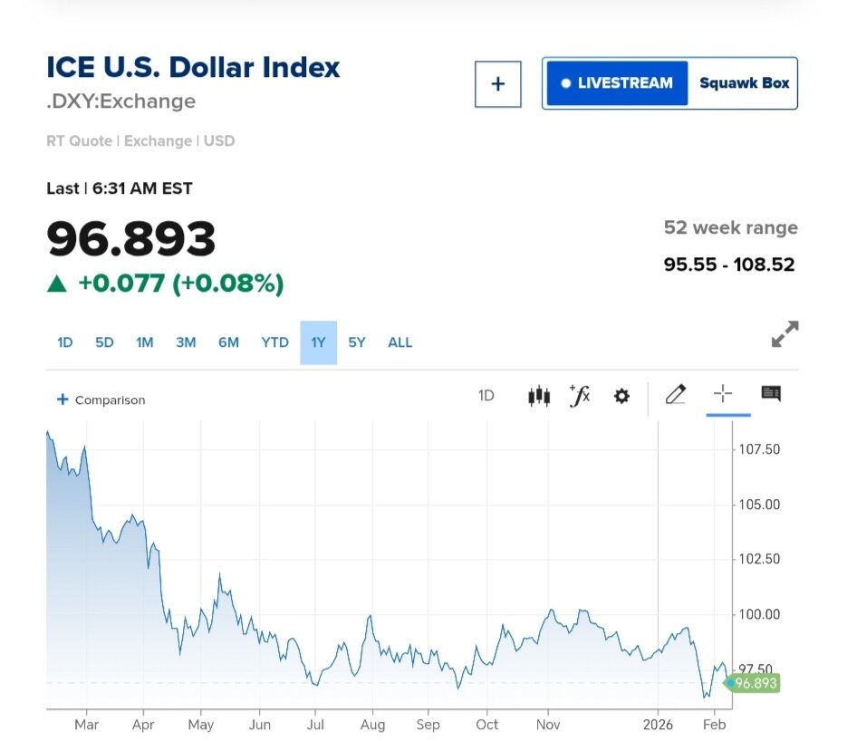The image size is (847, 741).
Task: Open the LIVESTREAM button
Action: (x=616, y=83)
